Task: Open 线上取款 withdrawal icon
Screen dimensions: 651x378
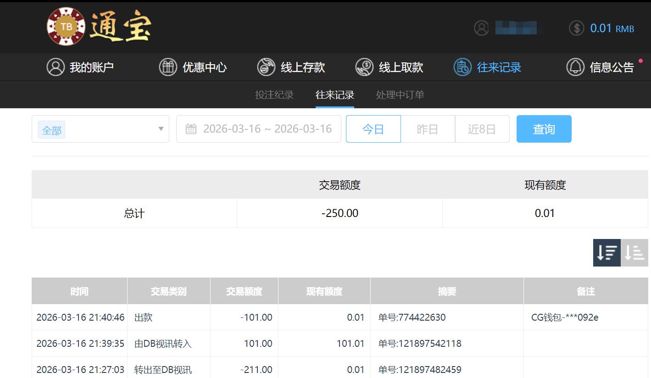Action: tap(364, 67)
